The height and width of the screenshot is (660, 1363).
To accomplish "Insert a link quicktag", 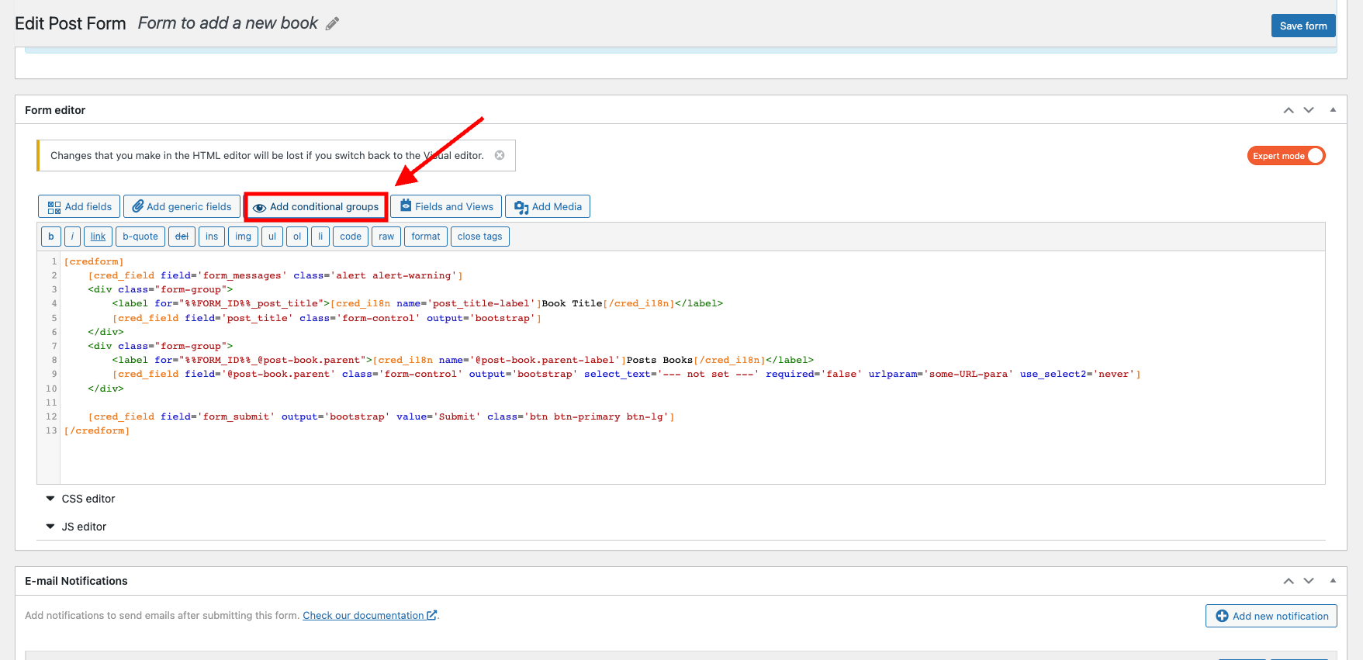I will [x=98, y=237].
